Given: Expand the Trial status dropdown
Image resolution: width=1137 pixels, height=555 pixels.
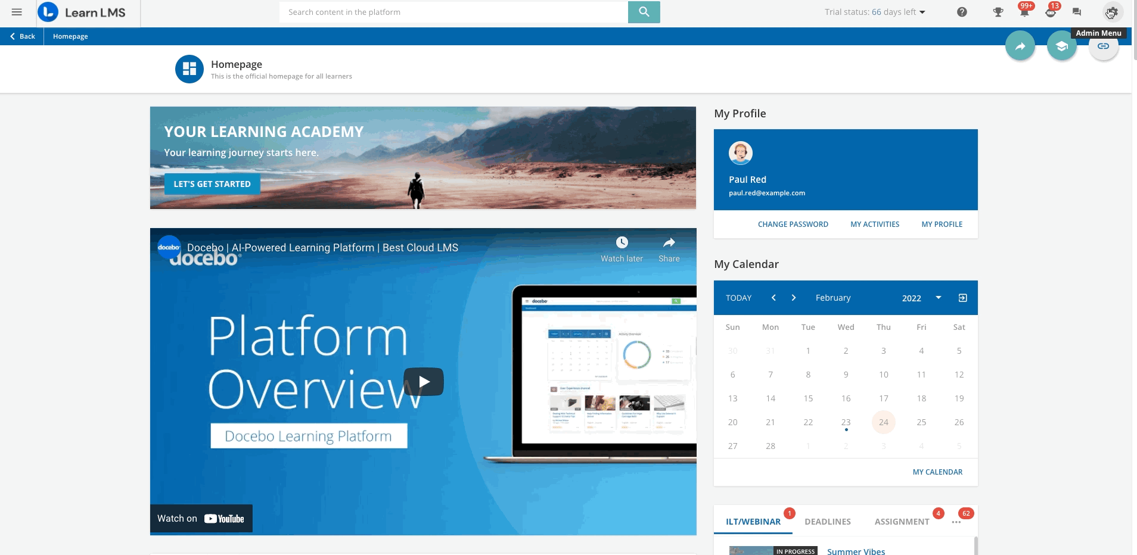Looking at the screenshot, I should click(x=922, y=12).
